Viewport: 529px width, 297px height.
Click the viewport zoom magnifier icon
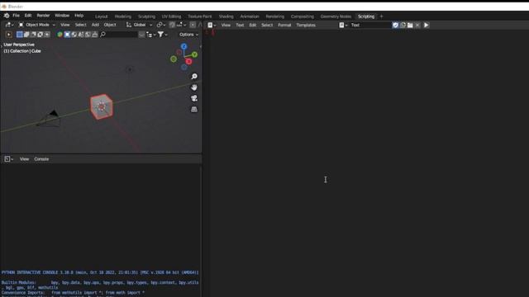[x=194, y=77]
